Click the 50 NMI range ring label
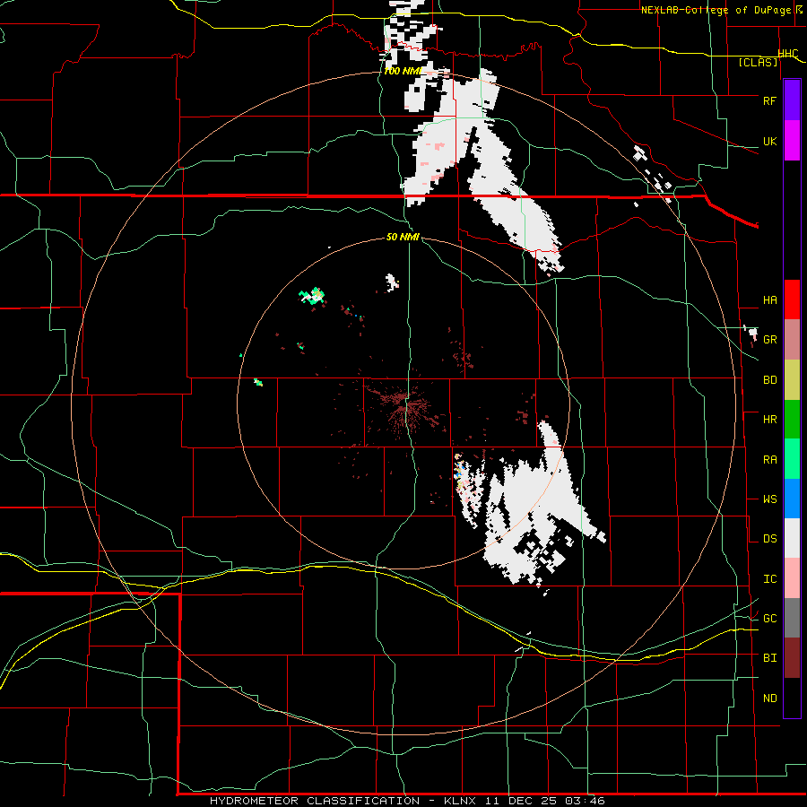The image size is (807, 807). pos(403,237)
